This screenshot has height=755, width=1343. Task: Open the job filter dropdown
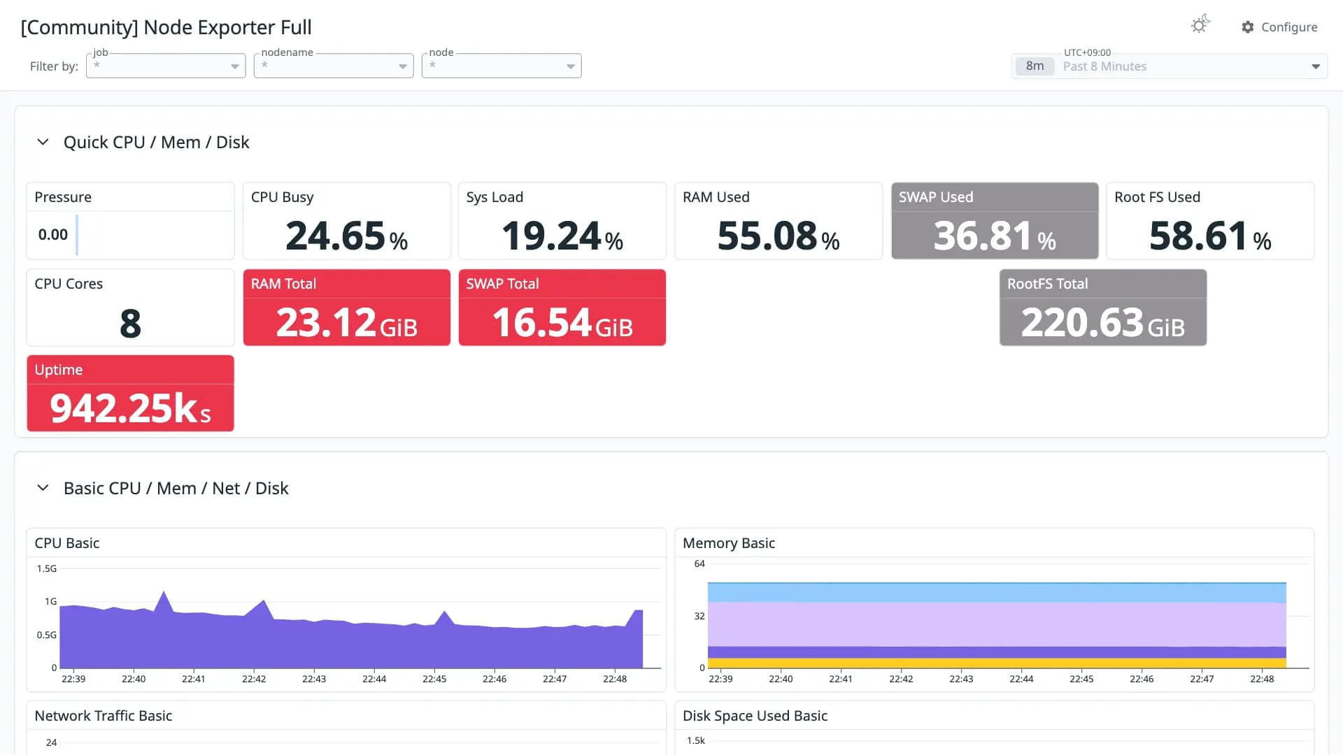(166, 66)
